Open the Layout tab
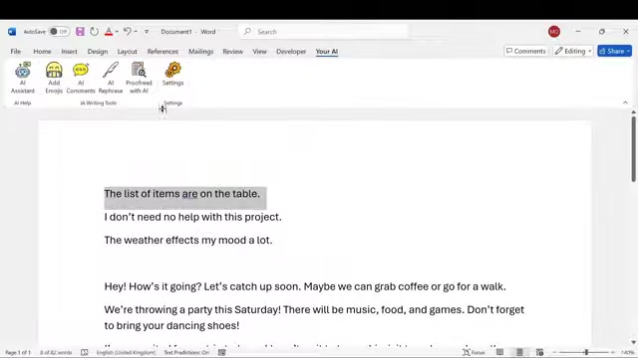The image size is (638, 358). tap(127, 51)
